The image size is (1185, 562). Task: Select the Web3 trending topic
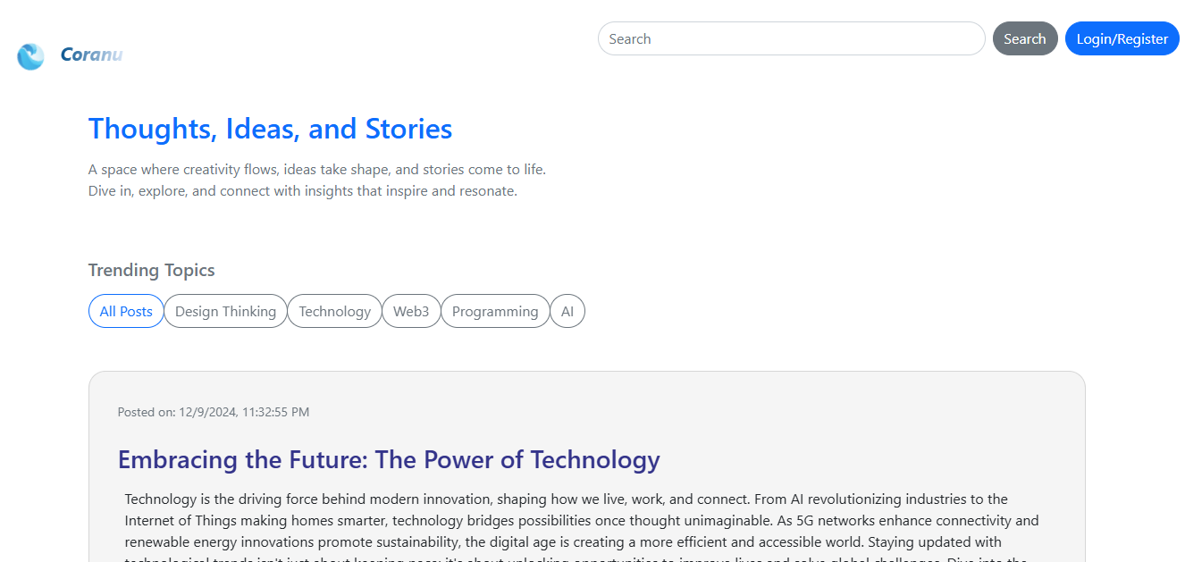pyautogui.click(x=411, y=311)
